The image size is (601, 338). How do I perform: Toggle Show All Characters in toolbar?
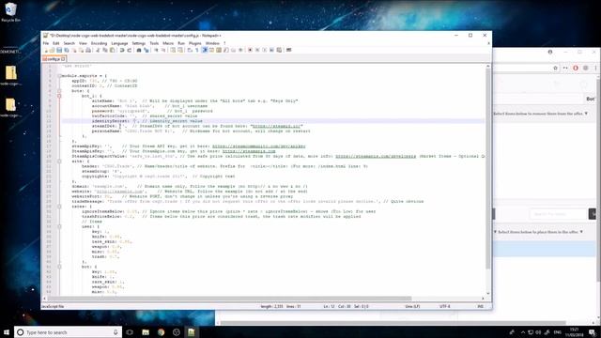[197, 50]
